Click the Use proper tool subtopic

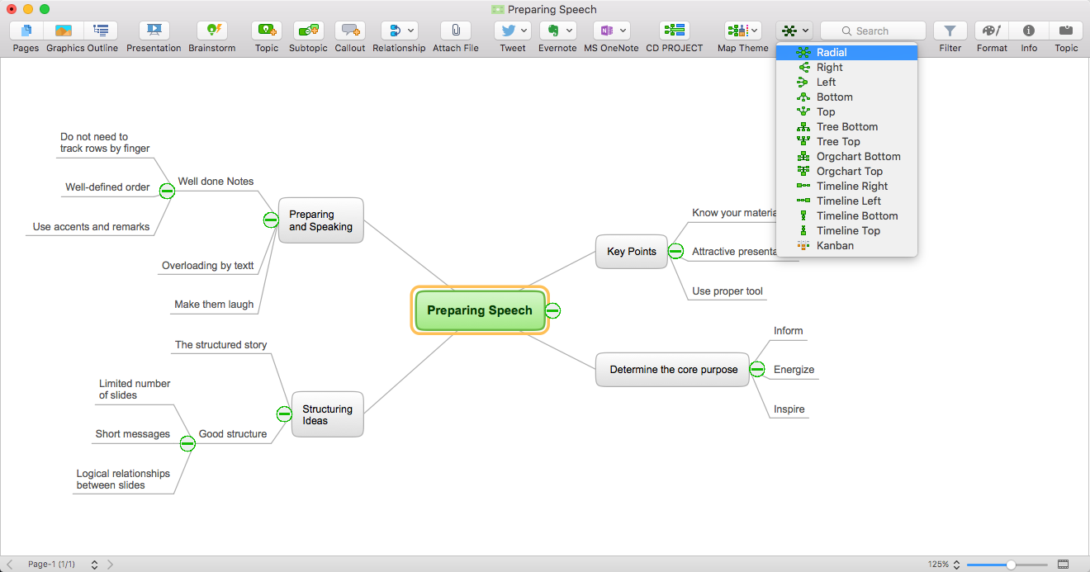(727, 291)
